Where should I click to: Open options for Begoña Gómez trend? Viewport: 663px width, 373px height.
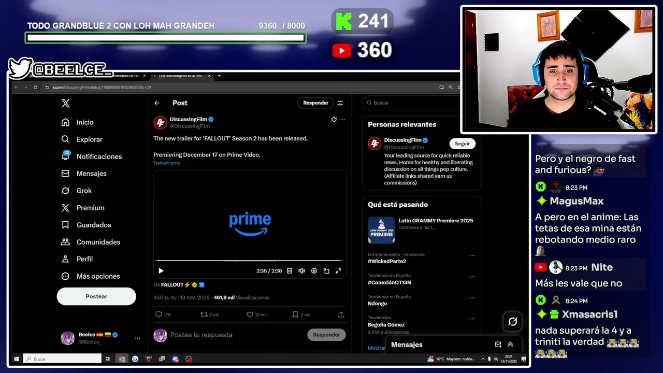point(472,319)
